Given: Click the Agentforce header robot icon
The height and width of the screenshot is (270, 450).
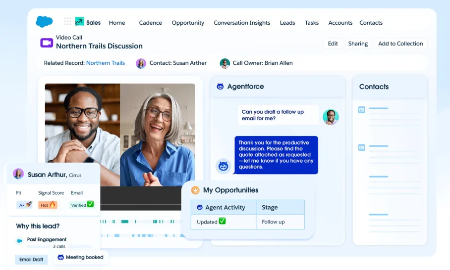Looking at the screenshot, I should [220, 86].
